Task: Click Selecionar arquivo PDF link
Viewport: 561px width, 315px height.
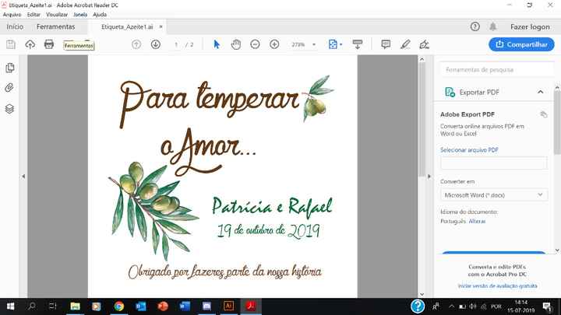Action: (469, 149)
